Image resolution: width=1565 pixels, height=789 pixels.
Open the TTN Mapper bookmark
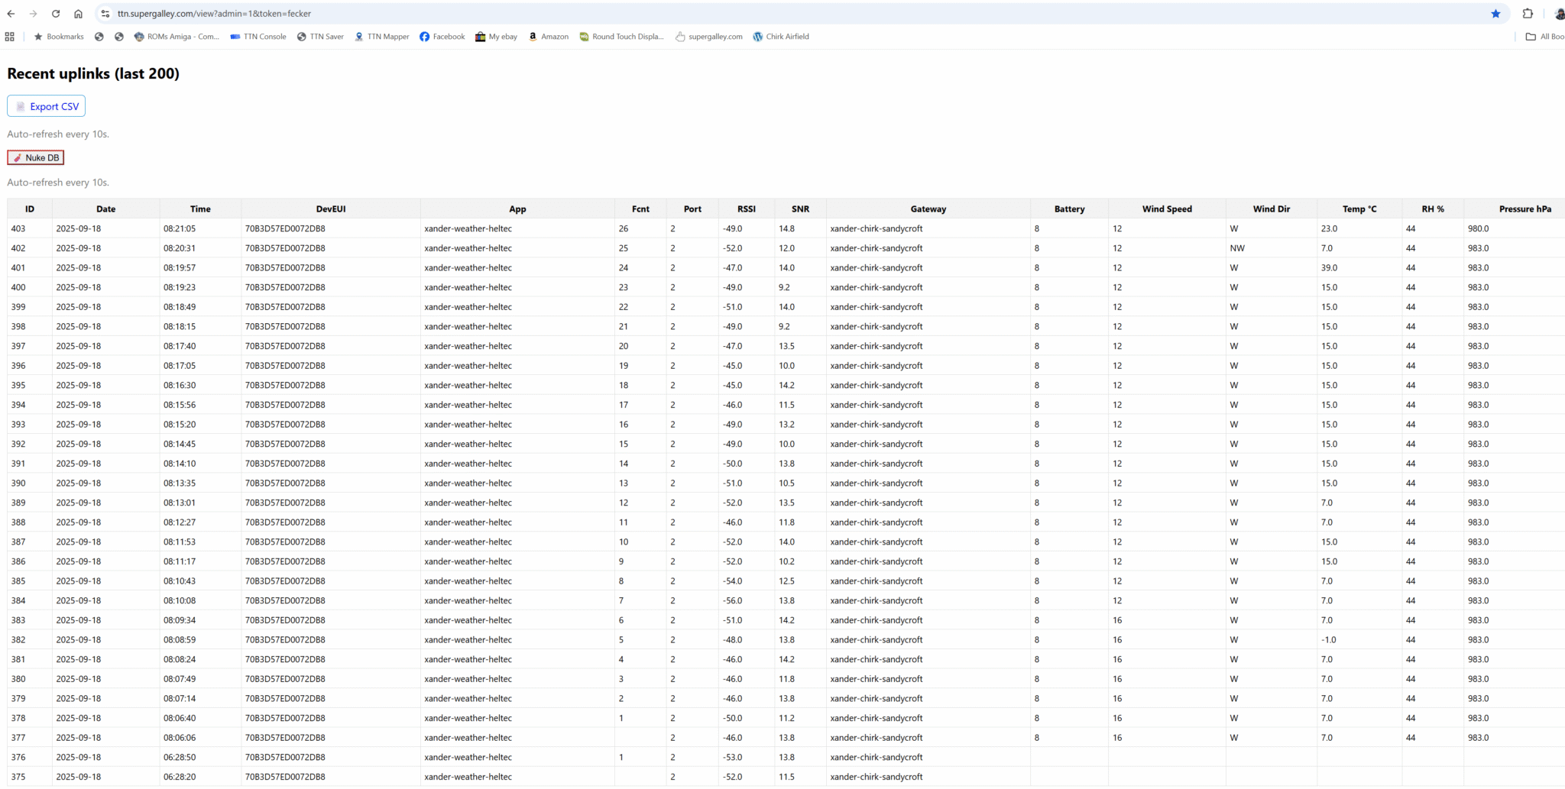381,37
